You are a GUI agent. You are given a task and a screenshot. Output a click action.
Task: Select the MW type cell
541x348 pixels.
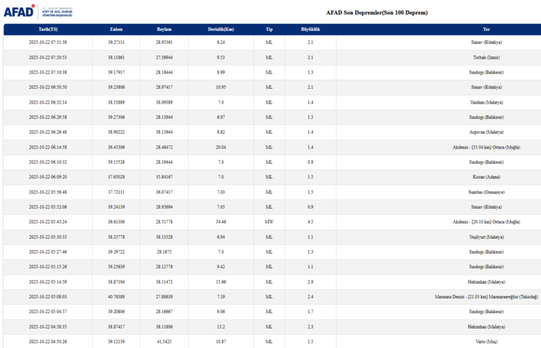tap(269, 220)
